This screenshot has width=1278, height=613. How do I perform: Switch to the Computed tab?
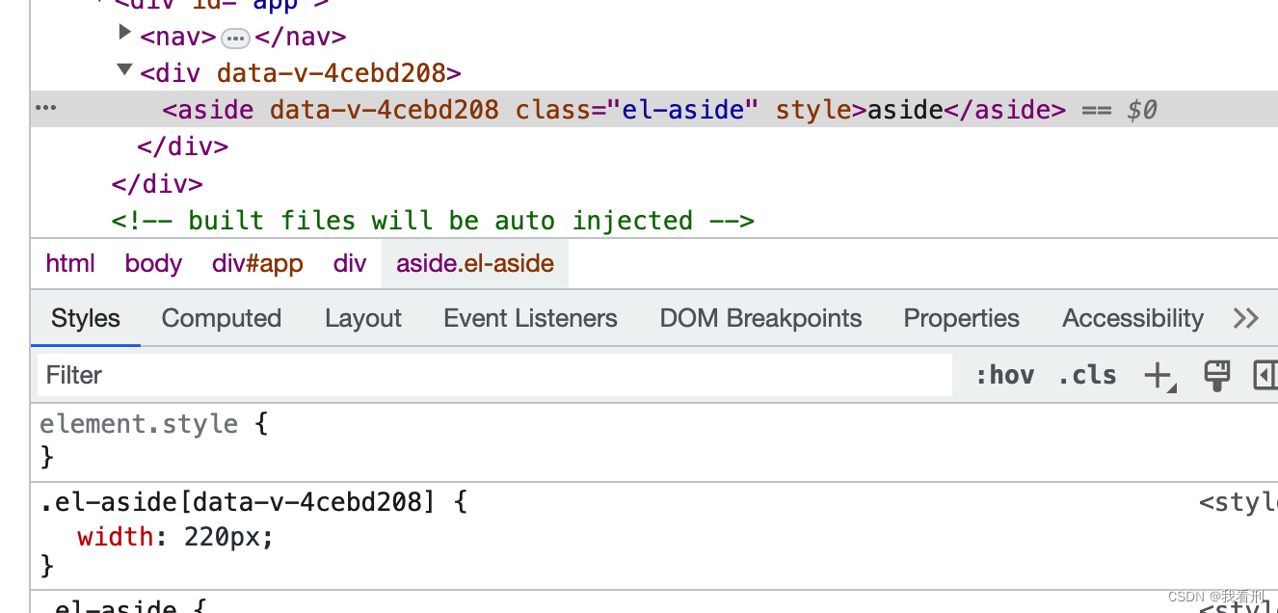coord(222,319)
